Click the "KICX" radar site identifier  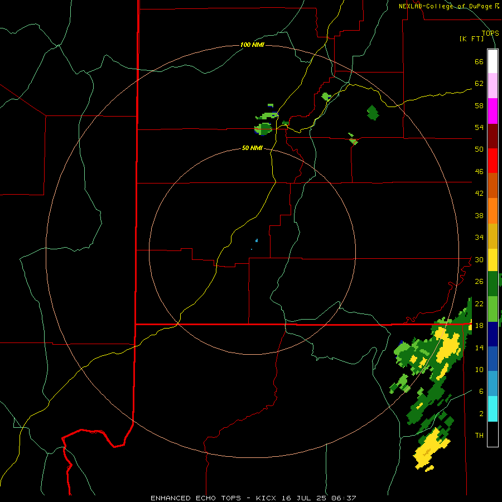(x=267, y=498)
